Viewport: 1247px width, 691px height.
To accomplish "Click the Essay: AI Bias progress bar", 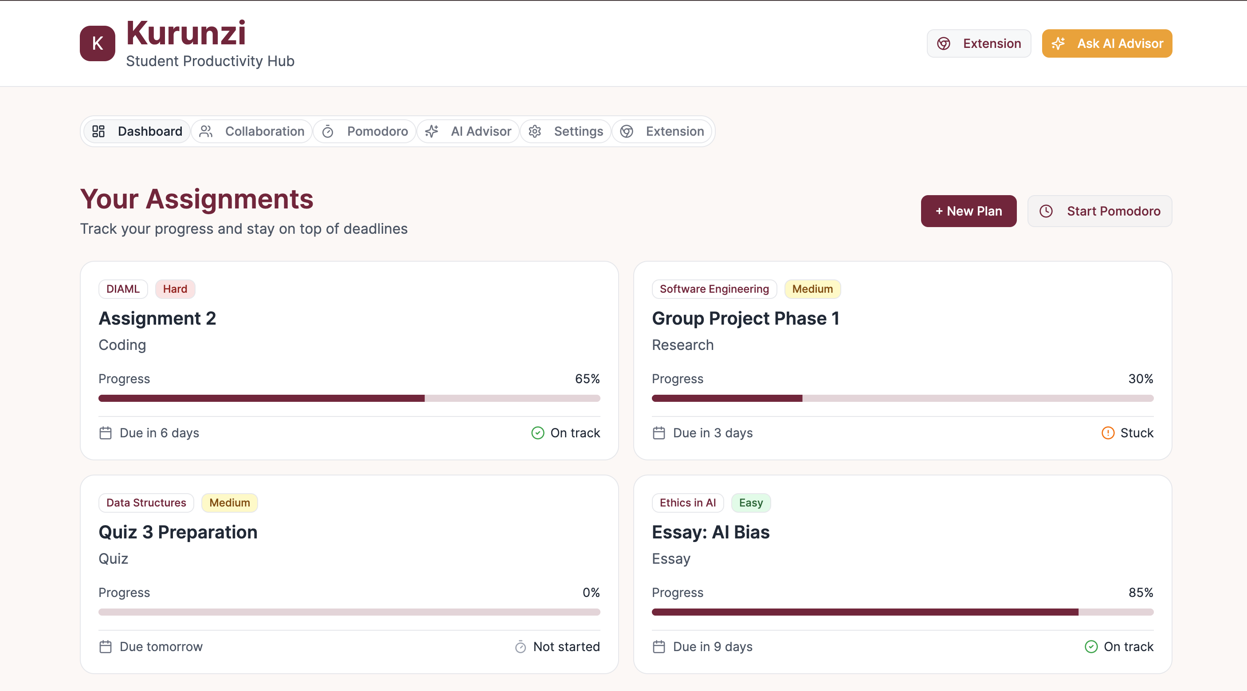I will [x=902, y=612].
